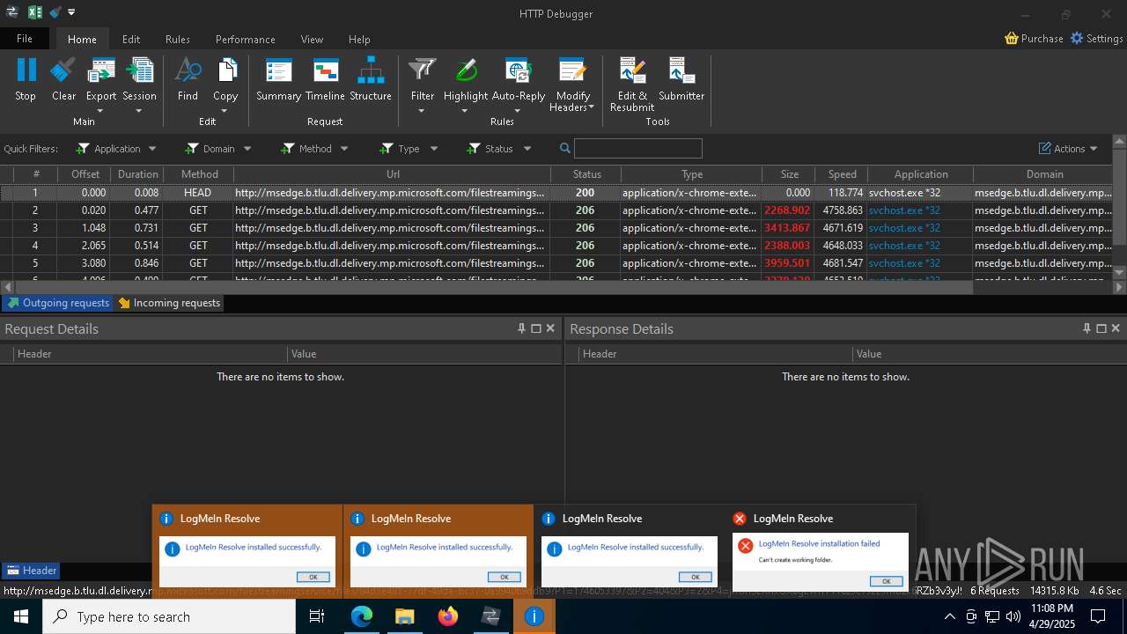Viewport: 1127px width, 634px height.
Task: Open File Explorer from taskbar
Action: pos(404,616)
